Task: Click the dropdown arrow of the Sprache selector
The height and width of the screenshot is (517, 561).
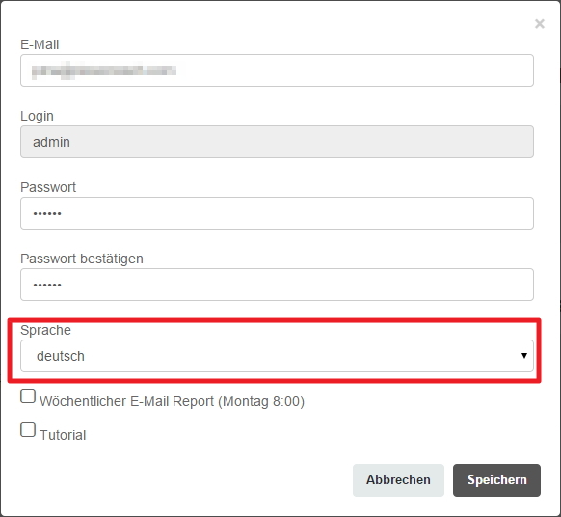Action: click(x=524, y=356)
